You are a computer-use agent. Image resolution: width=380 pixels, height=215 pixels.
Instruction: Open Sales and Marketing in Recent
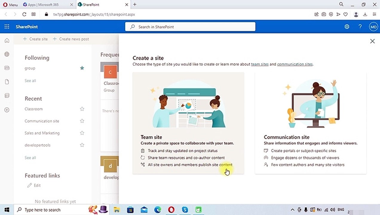[x=42, y=133]
